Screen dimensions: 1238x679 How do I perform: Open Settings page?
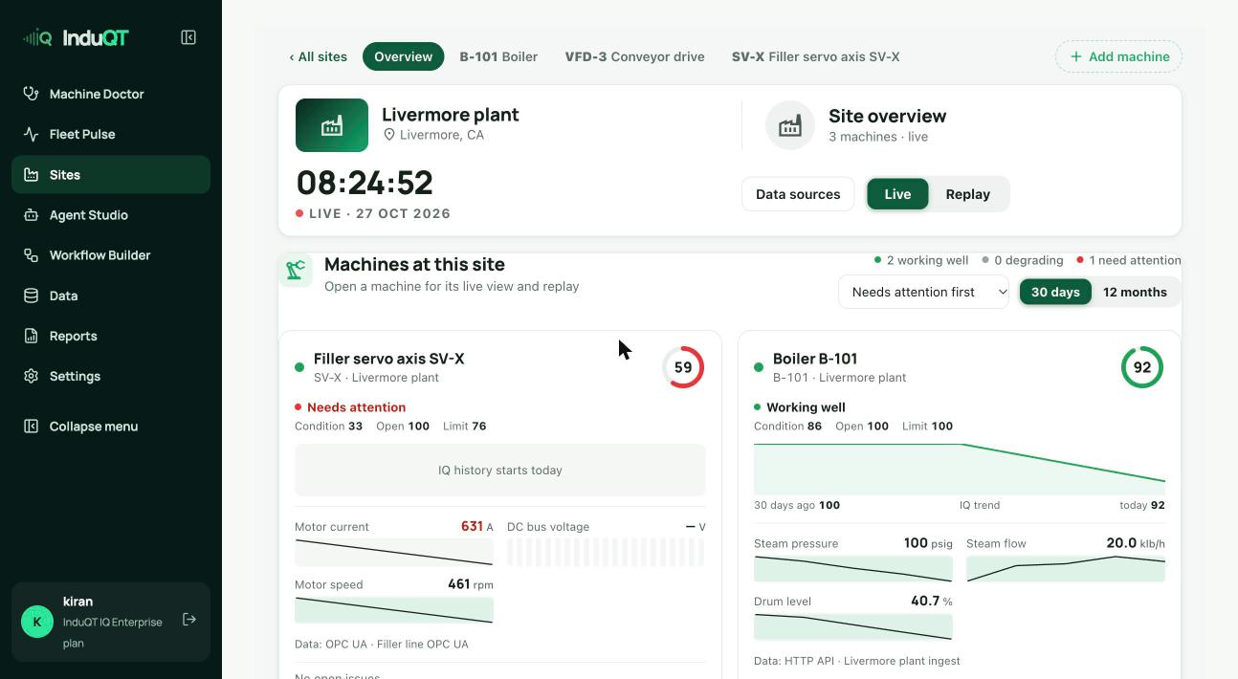click(x=111, y=376)
